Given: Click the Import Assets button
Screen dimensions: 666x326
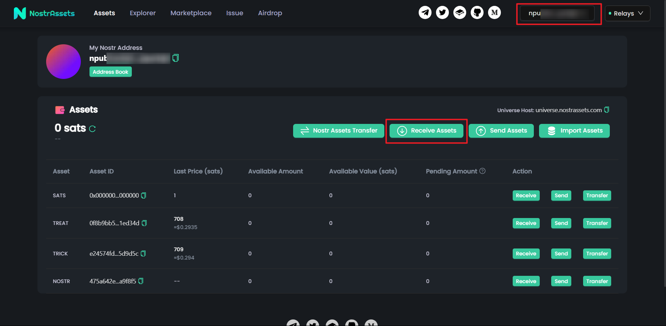Looking at the screenshot, I should coord(574,131).
